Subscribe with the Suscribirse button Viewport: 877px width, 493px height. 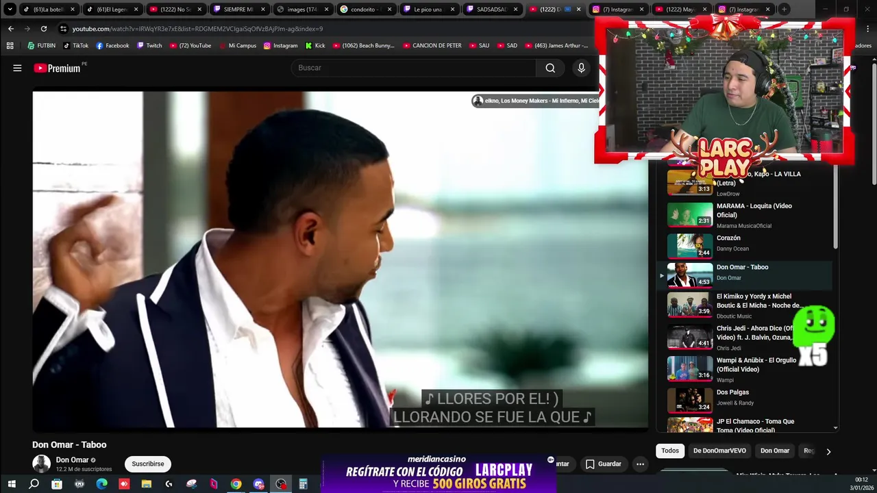[x=148, y=464]
